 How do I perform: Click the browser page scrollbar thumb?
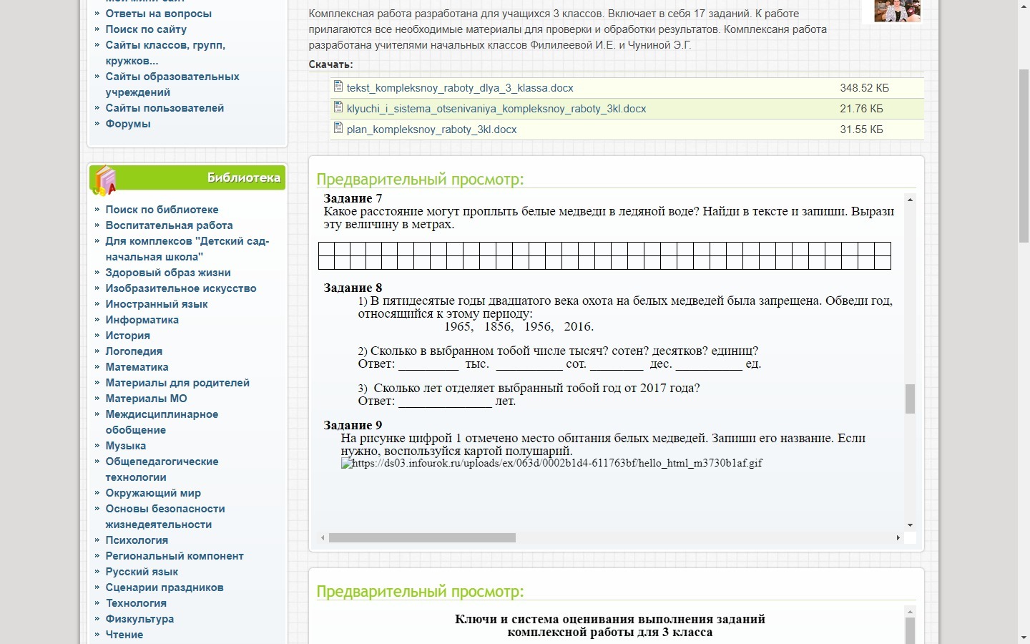[1024, 157]
